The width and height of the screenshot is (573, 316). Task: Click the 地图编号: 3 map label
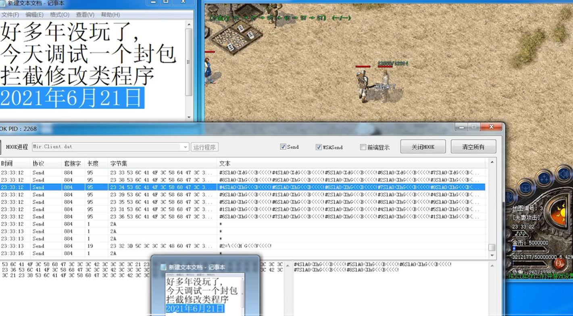(x=528, y=209)
